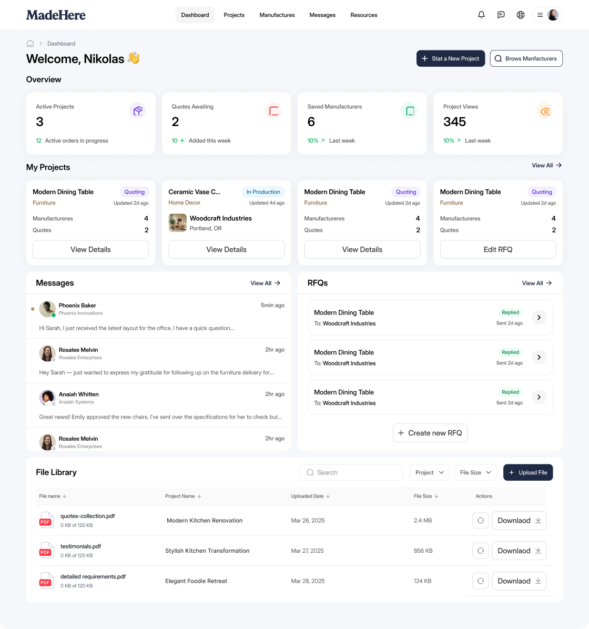This screenshot has width=589, height=629.
Task: Switch to the Manufactures nav tab
Action: 277,15
